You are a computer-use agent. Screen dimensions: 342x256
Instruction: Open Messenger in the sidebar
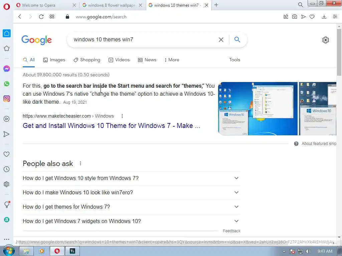pos(7,69)
